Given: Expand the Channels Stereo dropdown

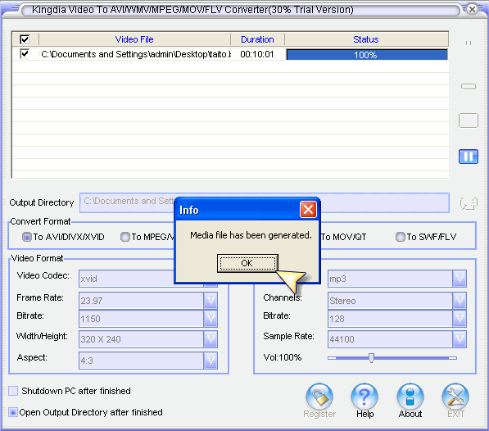Looking at the screenshot, I should [460, 301].
